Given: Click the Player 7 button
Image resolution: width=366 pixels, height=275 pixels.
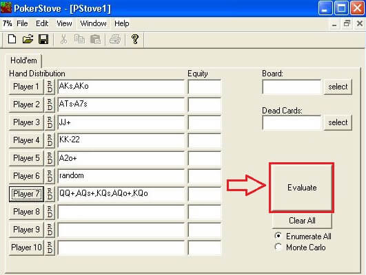Looking at the screenshot, I should click(x=26, y=194).
